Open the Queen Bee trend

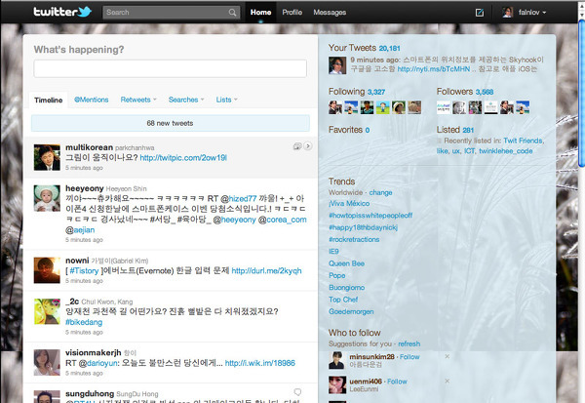click(x=346, y=263)
